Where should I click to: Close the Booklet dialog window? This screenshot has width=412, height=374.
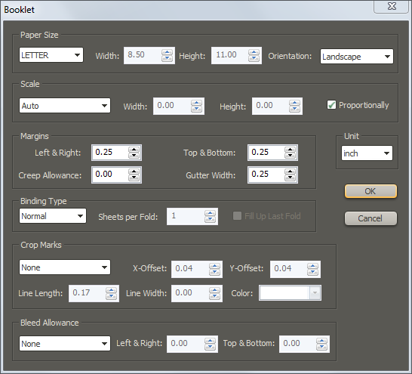pos(392,6)
